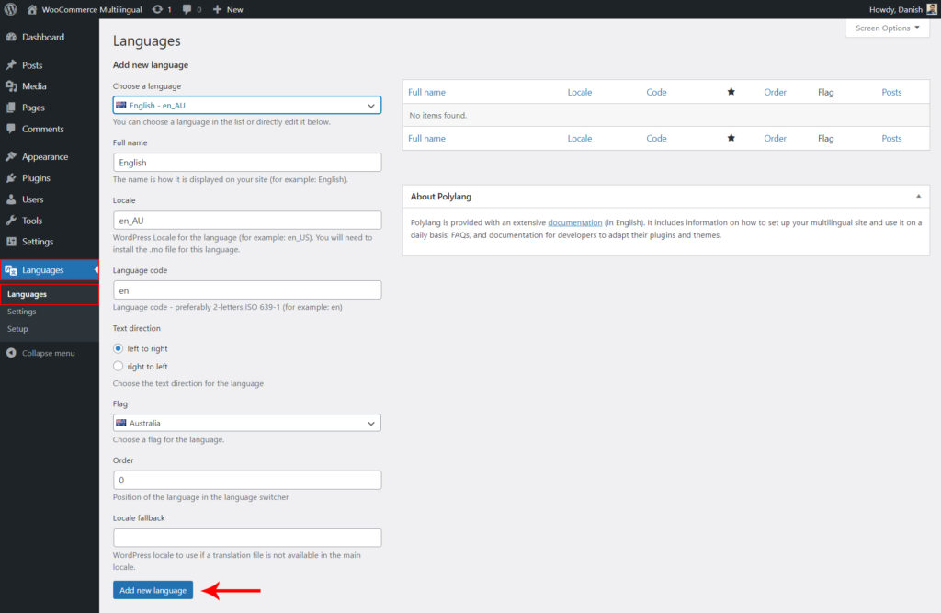Click the star icon in languages table header

731,91
